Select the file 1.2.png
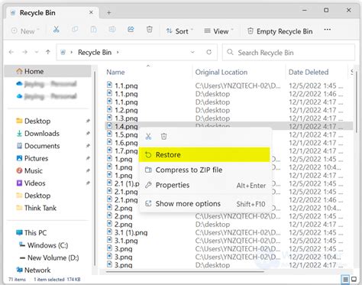The image size is (362, 285). click(x=126, y=110)
